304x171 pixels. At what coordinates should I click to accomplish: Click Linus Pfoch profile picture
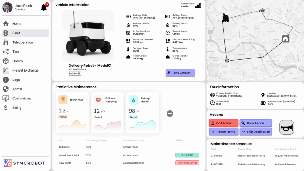(x=7, y=7)
